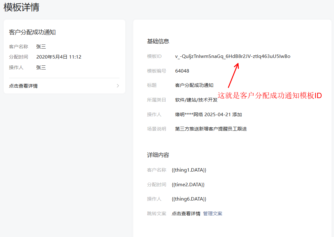This screenshot has width=334, height=237.
Task: Select the 模板ID value starting with v_-Qulj
Action: point(233,56)
